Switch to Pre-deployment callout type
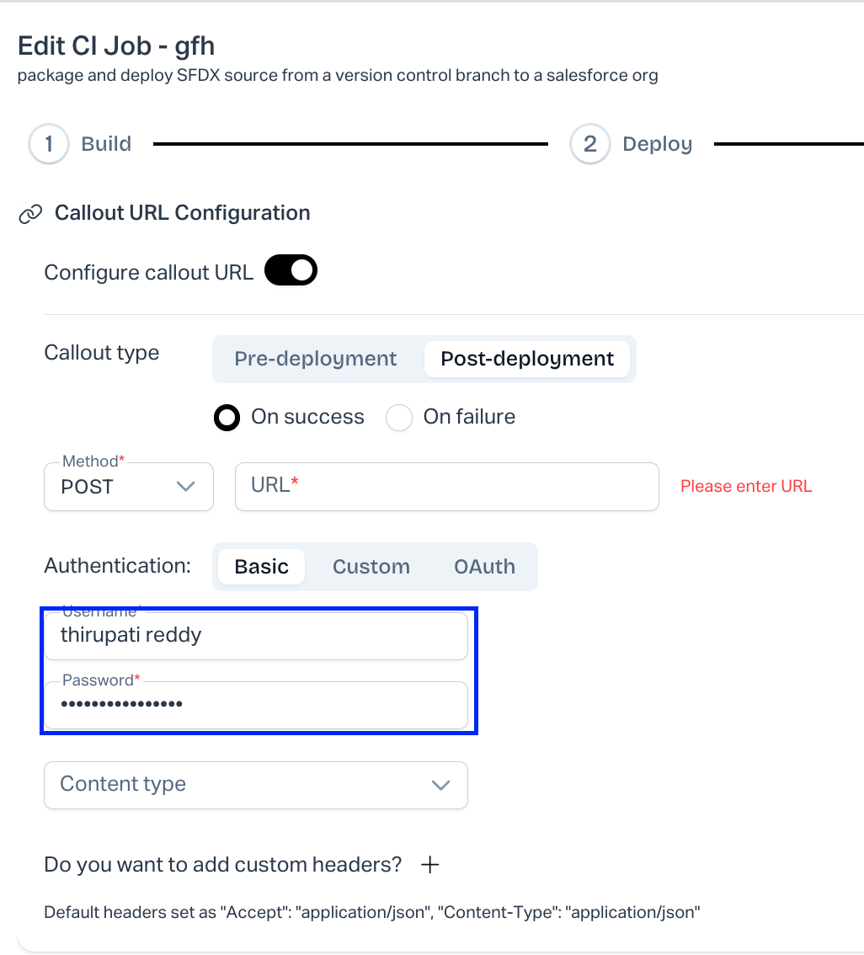Image resolution: width=864 pixels, height=955 pixels. pos(315,359)
